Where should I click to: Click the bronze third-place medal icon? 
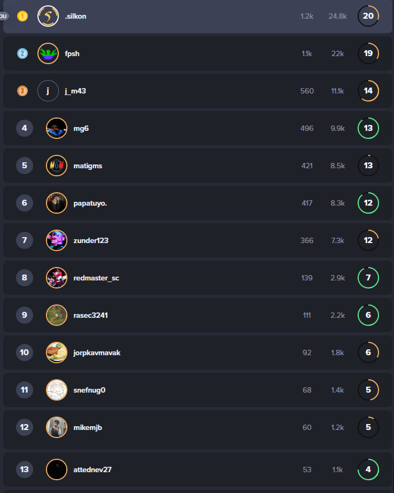coord(22,91)
